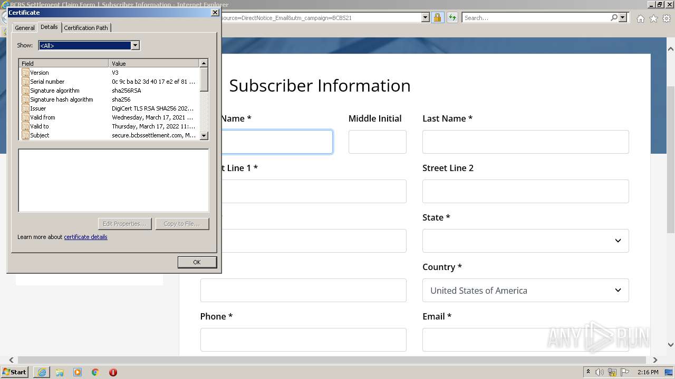The width and height of the screenshot is (675, 379).
Task: Select the Version field row
Action: [109, 73]
